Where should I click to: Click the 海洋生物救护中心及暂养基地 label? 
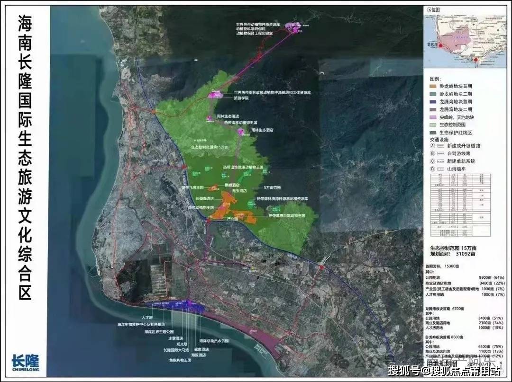[x=141, y=325]
